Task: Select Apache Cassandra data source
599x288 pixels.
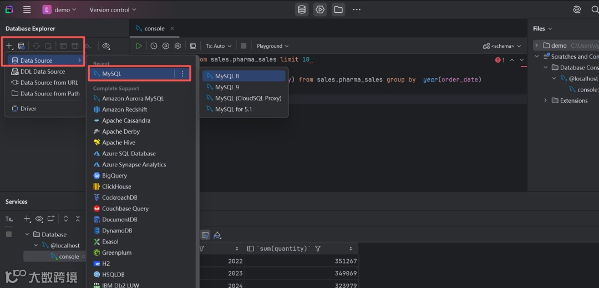Action: coord(142,120)
